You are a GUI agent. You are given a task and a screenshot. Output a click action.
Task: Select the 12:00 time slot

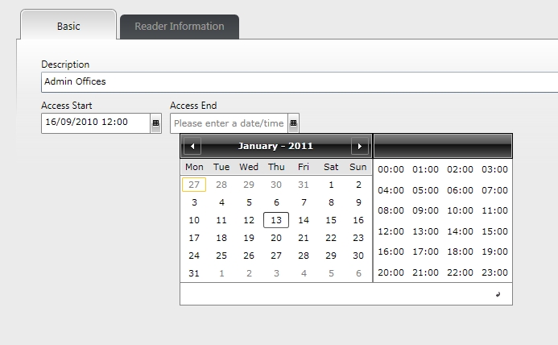(x=391, y=231)
